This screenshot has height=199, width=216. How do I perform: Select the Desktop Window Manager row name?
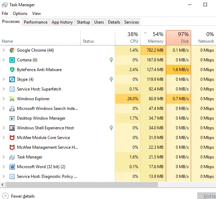coord(41,118)
